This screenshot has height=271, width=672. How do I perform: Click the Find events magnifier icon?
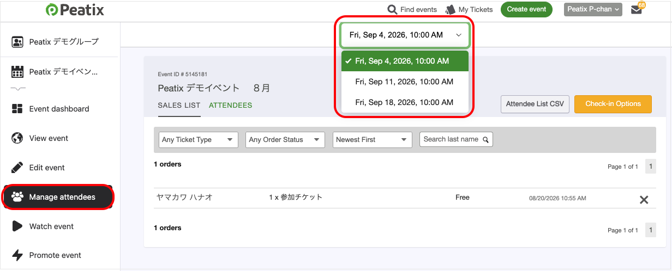coord(392,10)
